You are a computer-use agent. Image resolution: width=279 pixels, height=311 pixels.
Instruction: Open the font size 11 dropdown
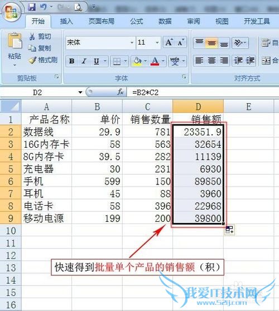coord(157,42)
